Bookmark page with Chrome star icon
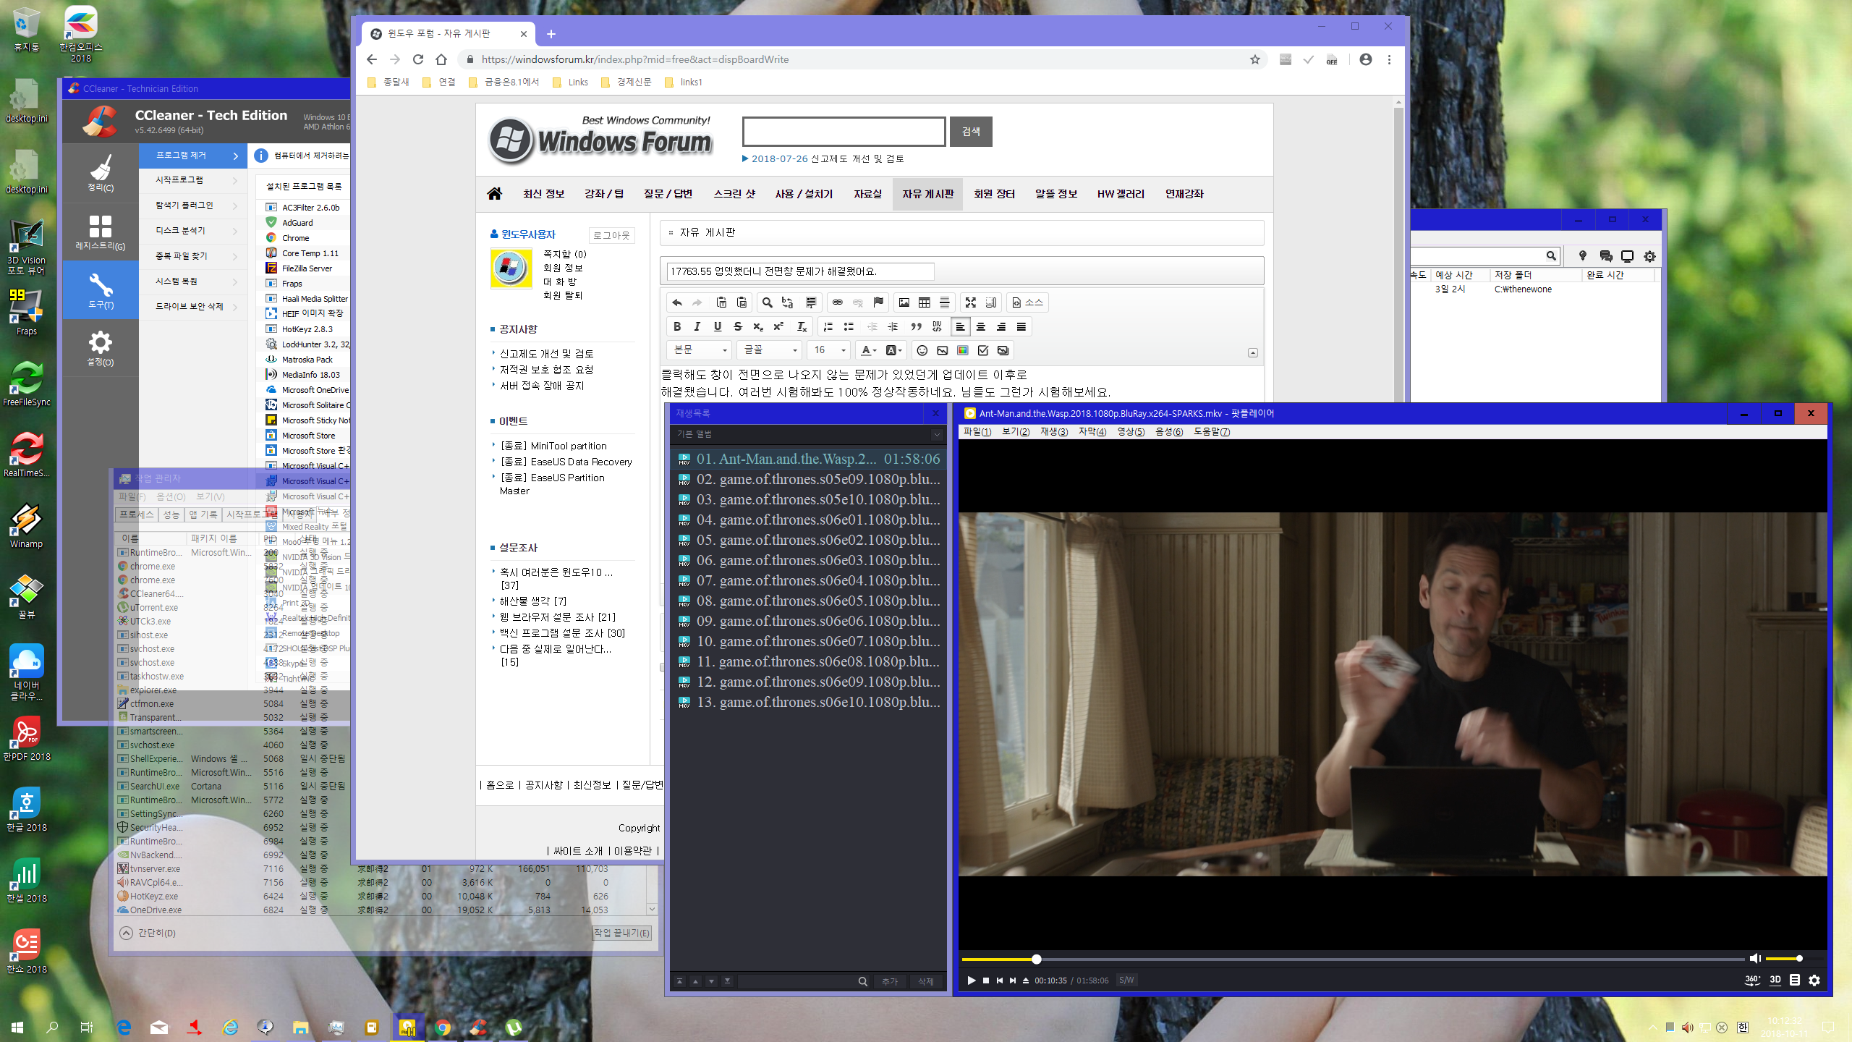The image size is (1852, 1042). point(1255,59)
